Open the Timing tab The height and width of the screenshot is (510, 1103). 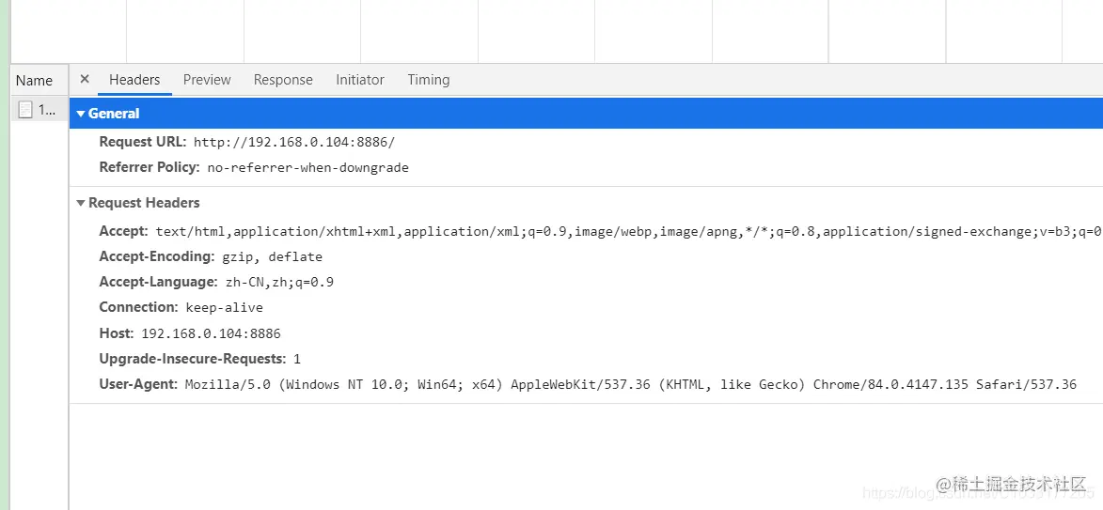tap(429, 80)
